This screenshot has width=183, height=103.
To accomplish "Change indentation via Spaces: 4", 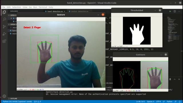I will (150, 102).
